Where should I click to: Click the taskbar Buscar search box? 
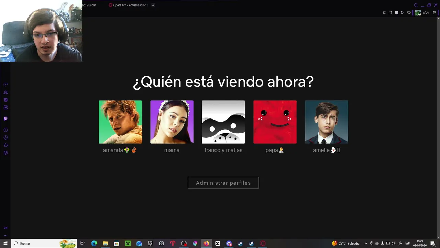pyautogui.click(x=44, y=244)
